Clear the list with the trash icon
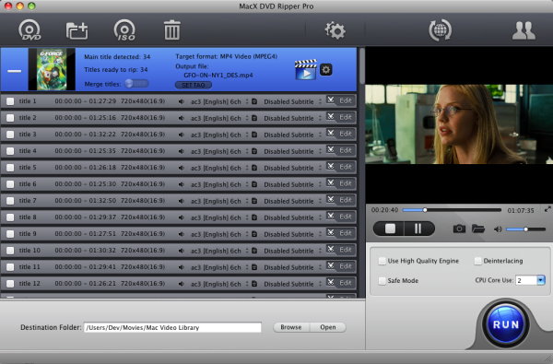553x364 pixels. click(172, 30)
